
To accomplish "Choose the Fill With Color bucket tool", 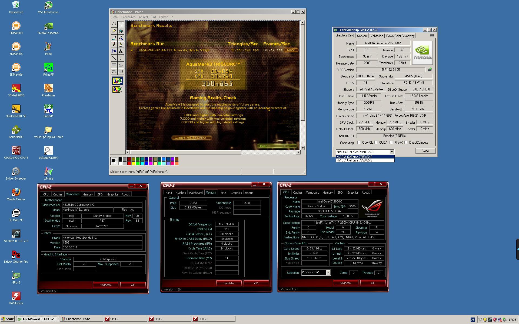I will point(121,31).
